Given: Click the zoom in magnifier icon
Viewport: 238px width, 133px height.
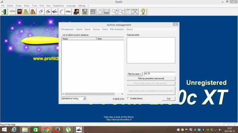Looking at the screenshot, I should tap(115, 12).
